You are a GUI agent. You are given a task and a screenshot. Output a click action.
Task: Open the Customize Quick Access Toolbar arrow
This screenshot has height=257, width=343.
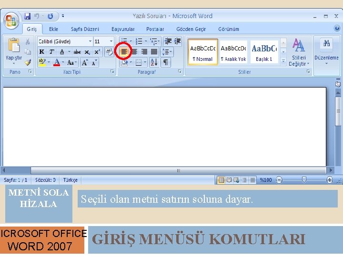[63, 16]
